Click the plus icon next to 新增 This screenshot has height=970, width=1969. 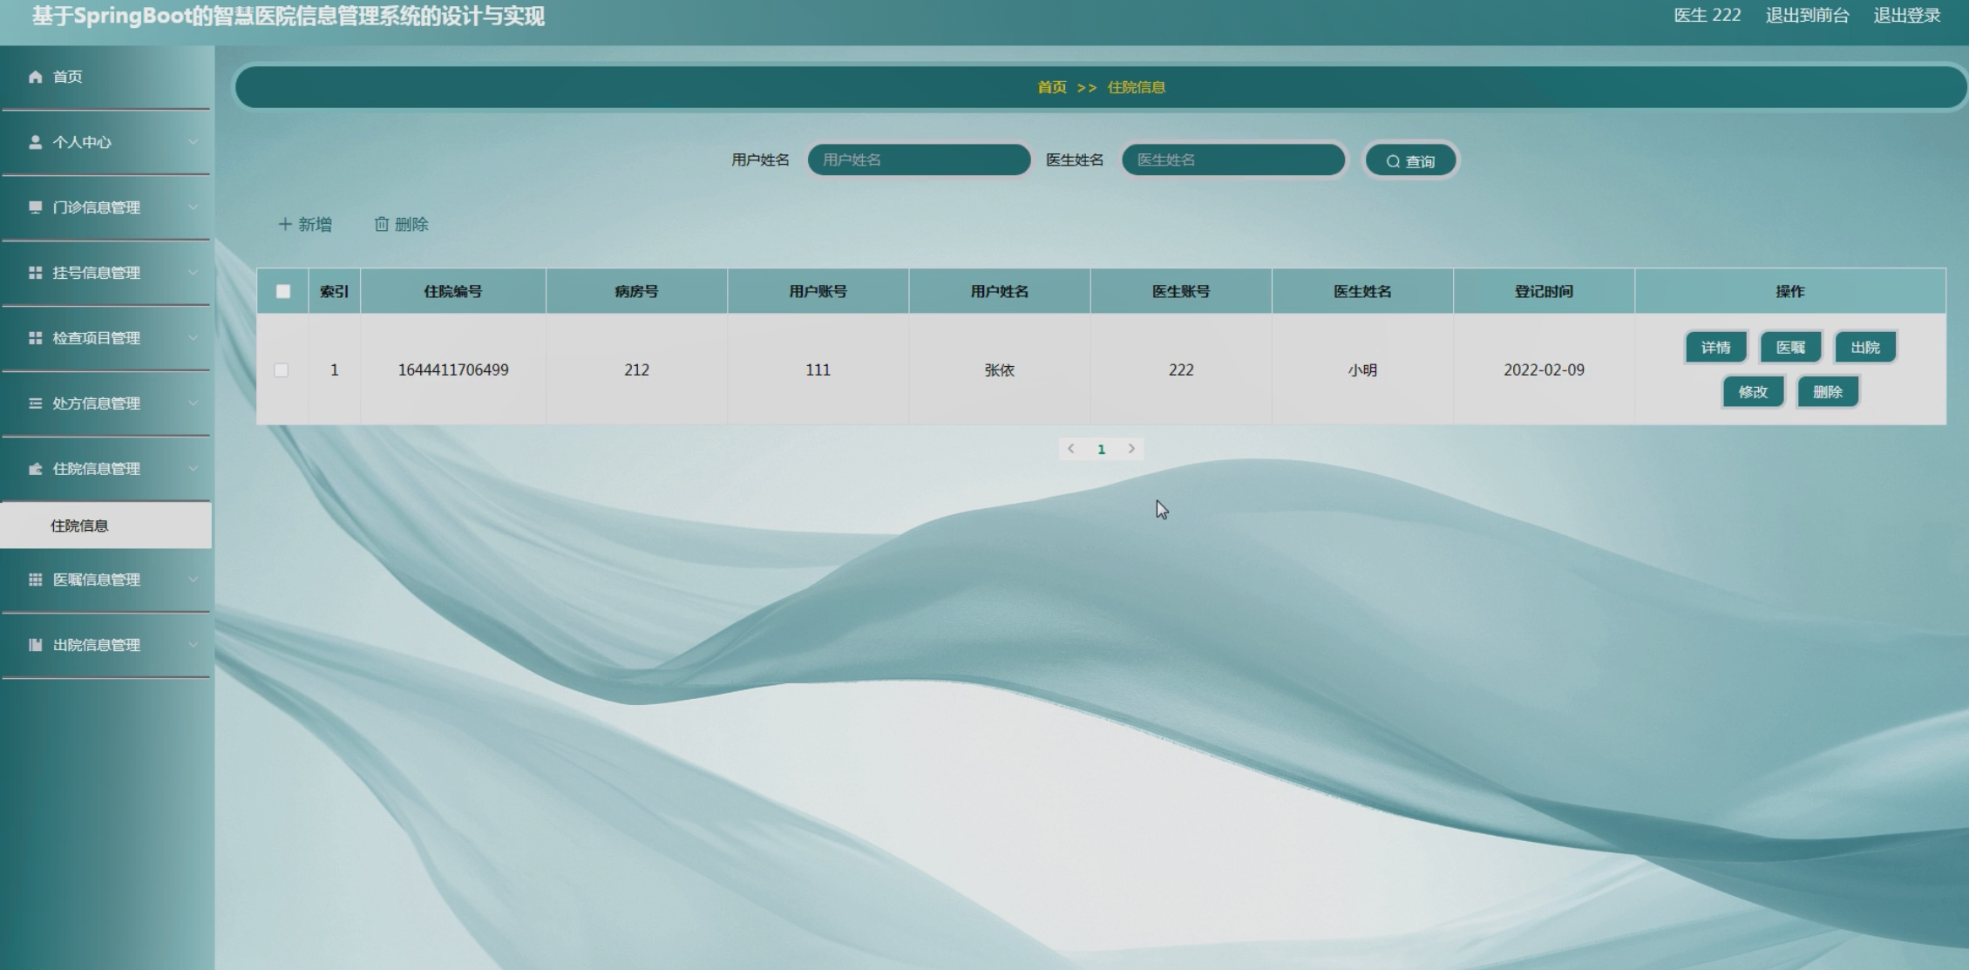pos(284,225)
